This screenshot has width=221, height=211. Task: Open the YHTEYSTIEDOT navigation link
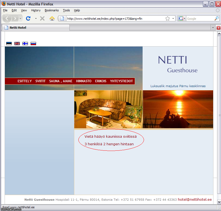[121, 81]
